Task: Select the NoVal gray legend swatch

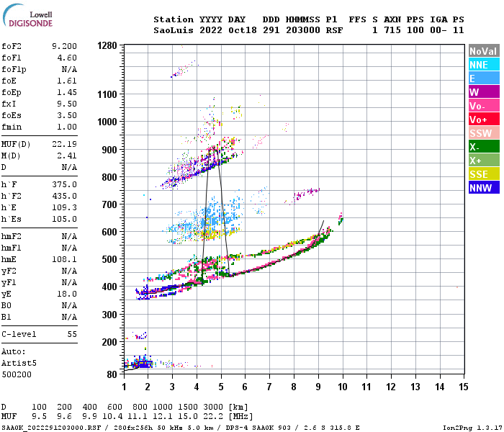Action: (484, 51)
